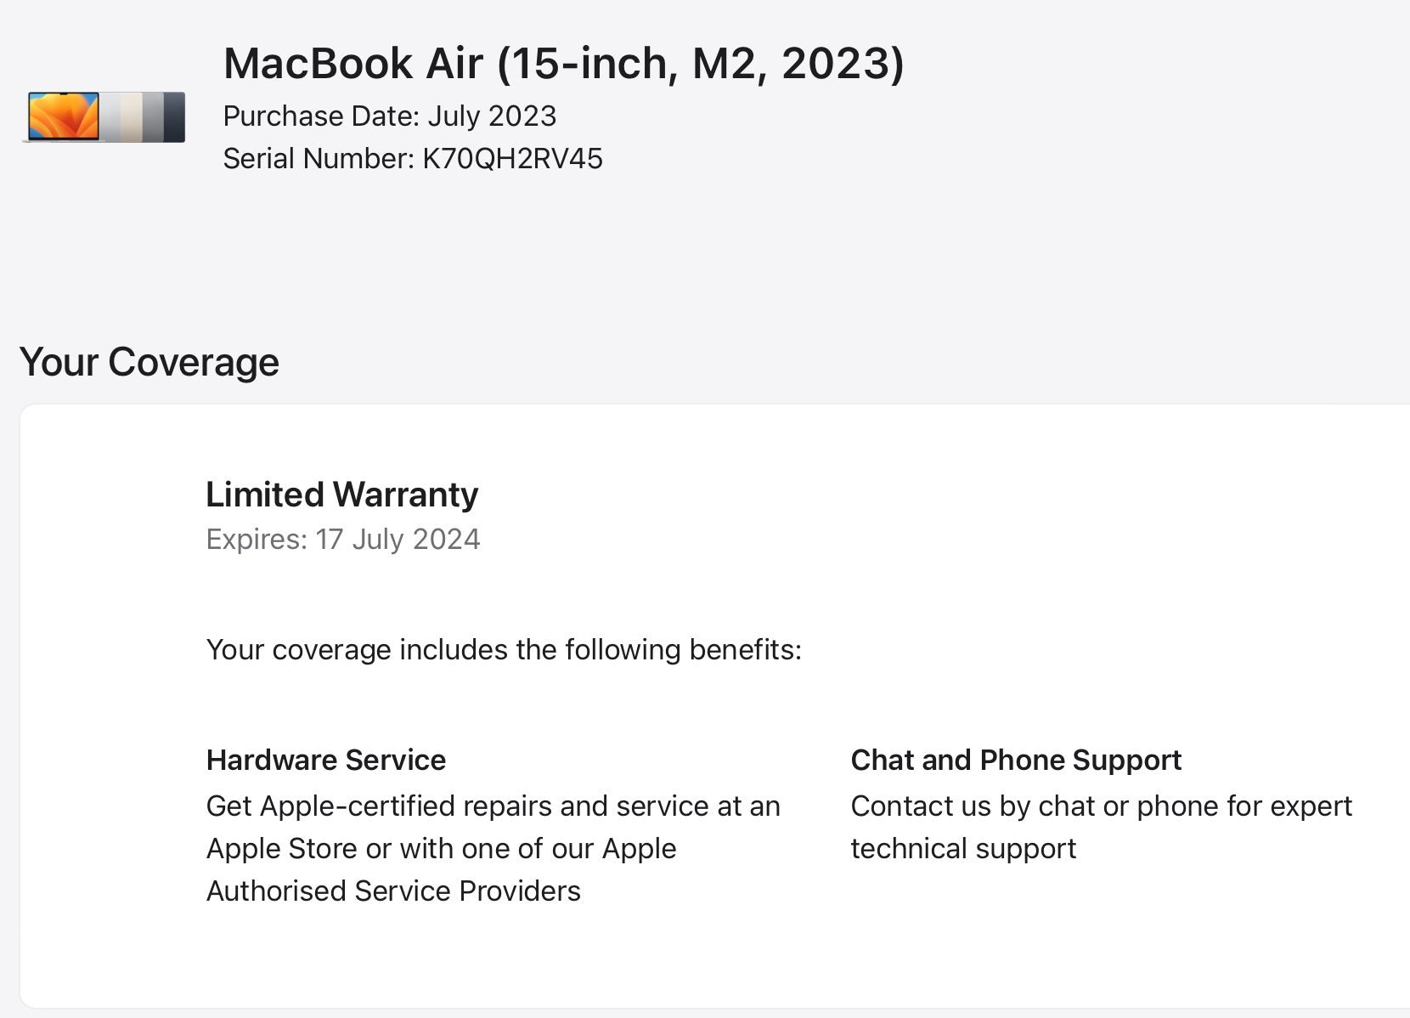
Task: Click the serial value K70QH2RV45
Action: pos(512,159)
